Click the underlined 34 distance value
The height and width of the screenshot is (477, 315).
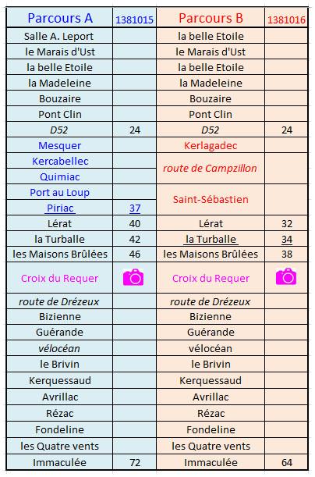[287, 240]
